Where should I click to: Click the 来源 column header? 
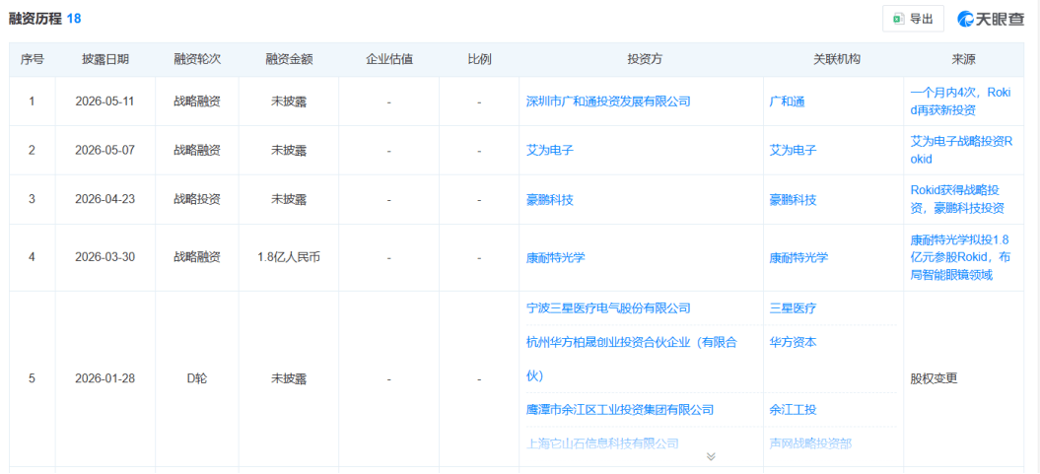coord(963,60)
